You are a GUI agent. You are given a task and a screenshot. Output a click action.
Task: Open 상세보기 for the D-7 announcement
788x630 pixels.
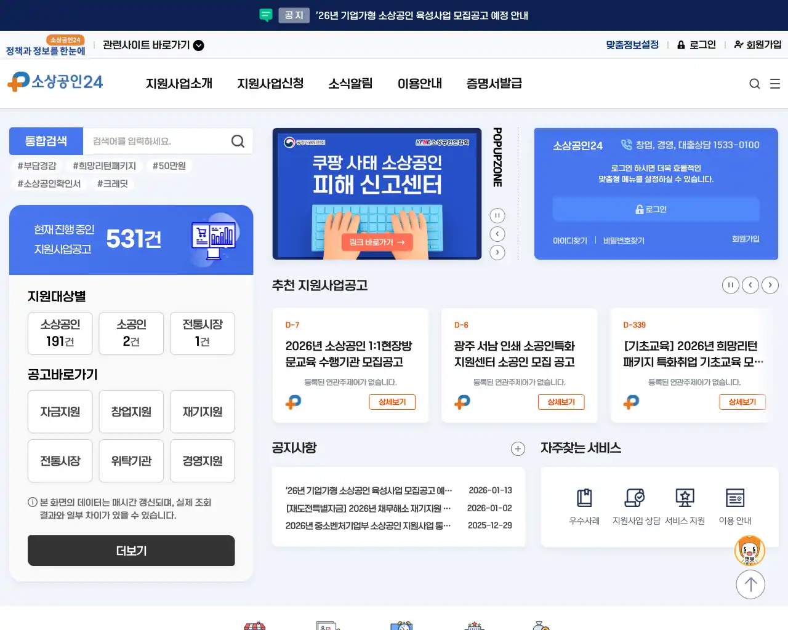[392, 402]
